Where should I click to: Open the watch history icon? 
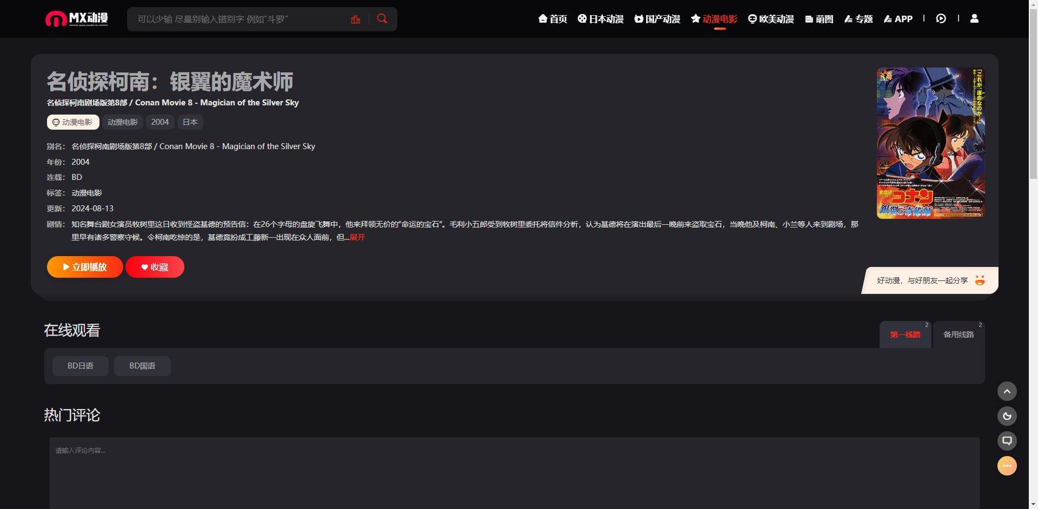(x=941, y=19)
